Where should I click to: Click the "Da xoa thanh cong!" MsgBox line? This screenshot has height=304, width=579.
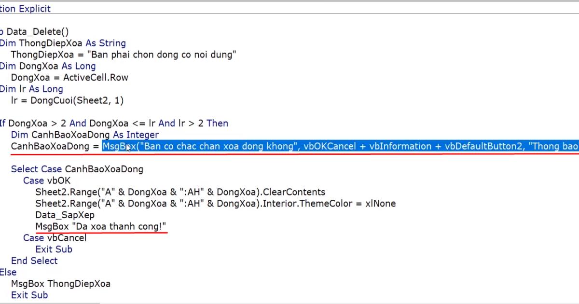(101, 226)
